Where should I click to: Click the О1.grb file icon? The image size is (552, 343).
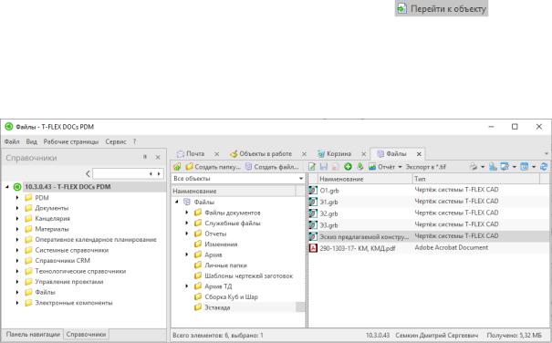313,191
